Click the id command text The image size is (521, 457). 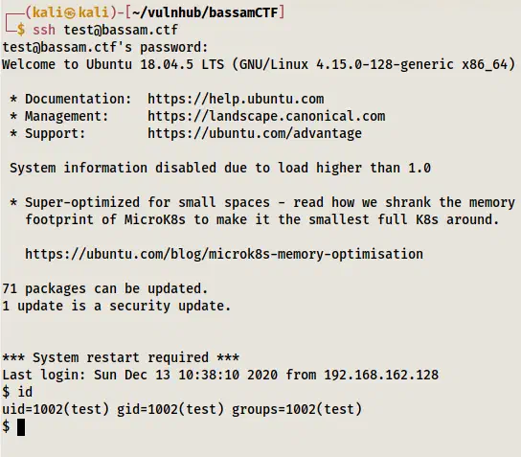(25, 392)
